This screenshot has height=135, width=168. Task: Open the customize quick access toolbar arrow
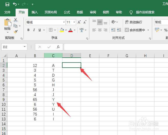32,4
